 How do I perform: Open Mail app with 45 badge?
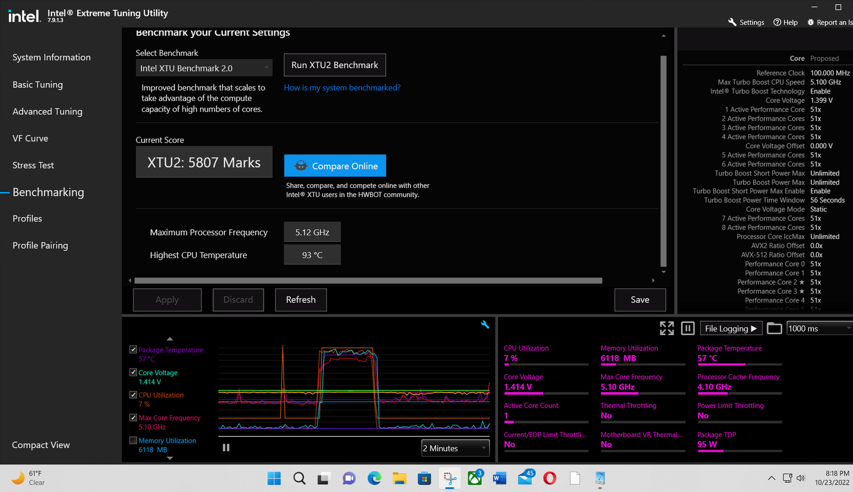(x=525, y=477)
